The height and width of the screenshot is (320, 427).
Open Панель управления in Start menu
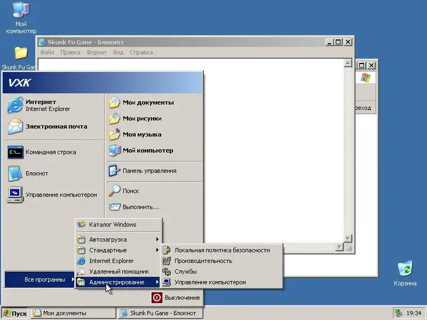pyautogui.click(x=155, y=171)
